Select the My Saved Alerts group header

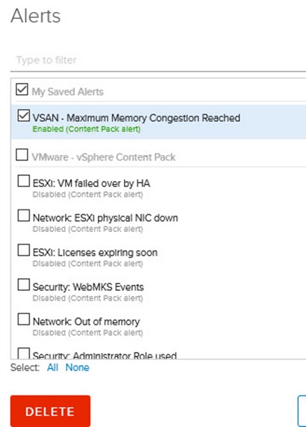tap(67, 92)
